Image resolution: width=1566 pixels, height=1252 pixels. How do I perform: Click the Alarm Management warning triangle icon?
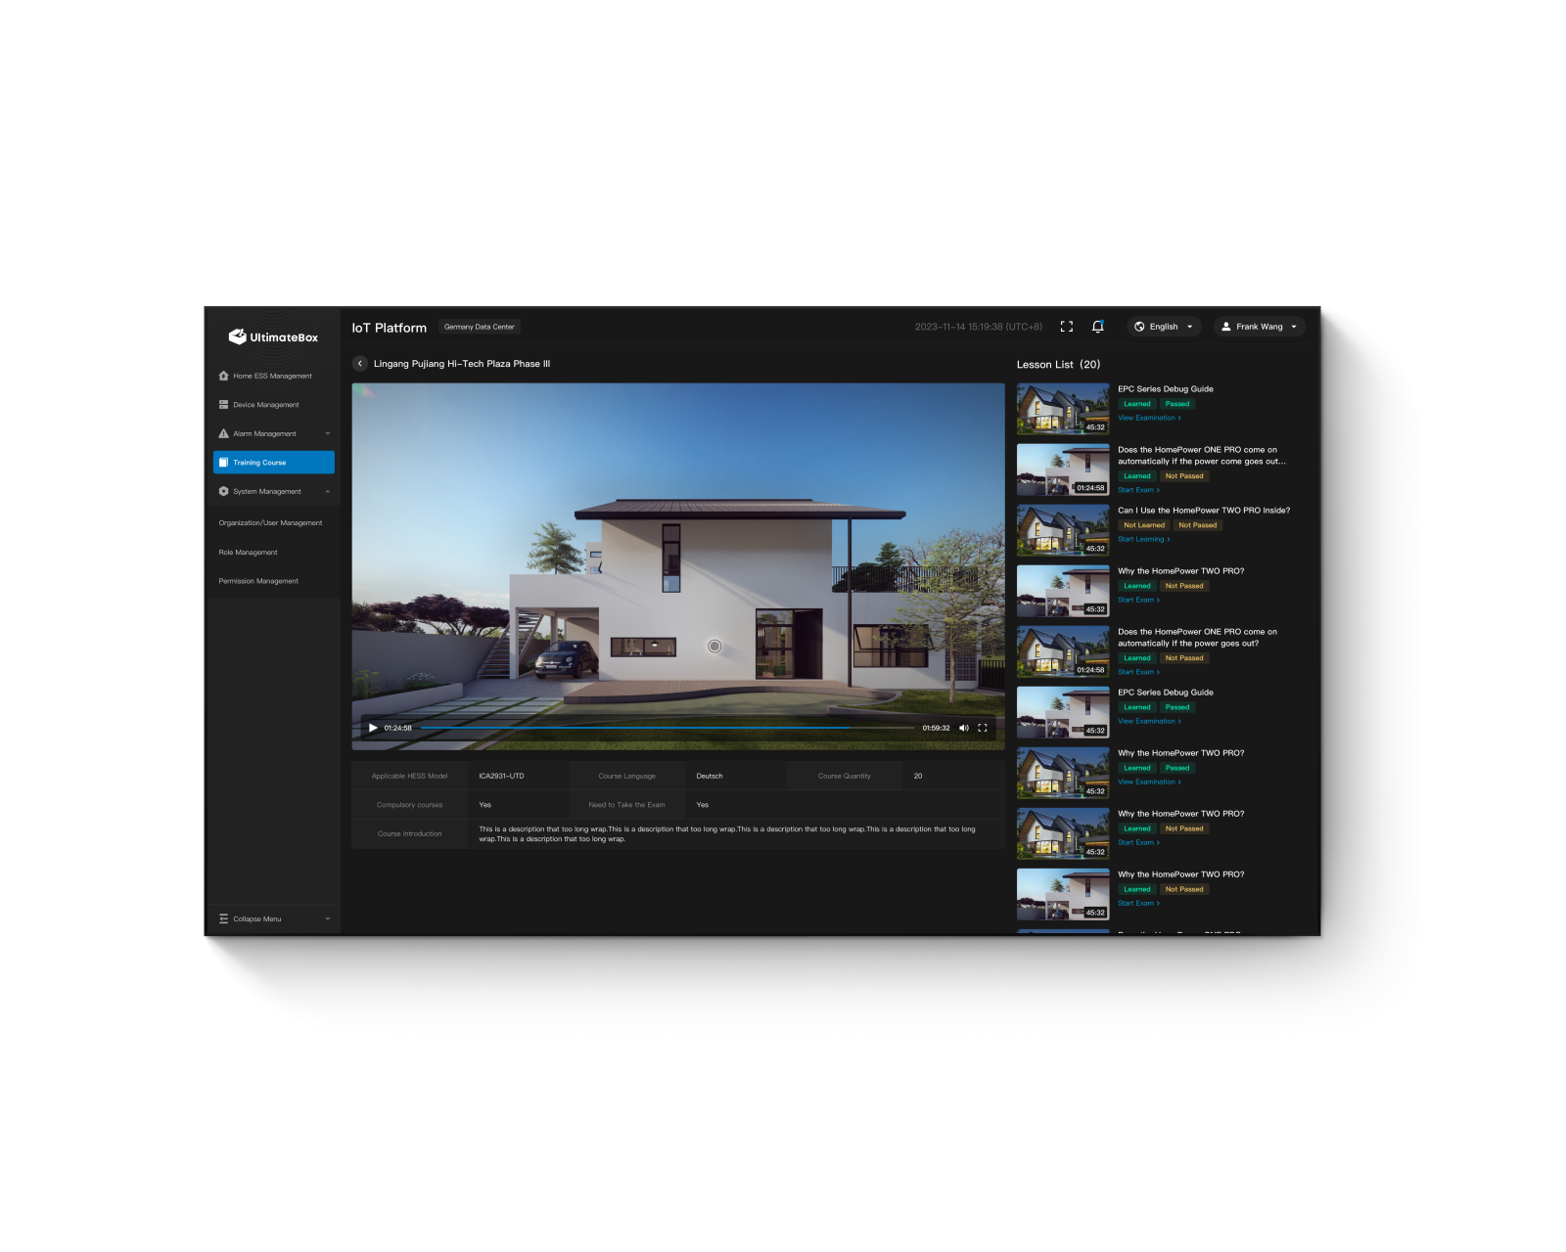point(223,433)
